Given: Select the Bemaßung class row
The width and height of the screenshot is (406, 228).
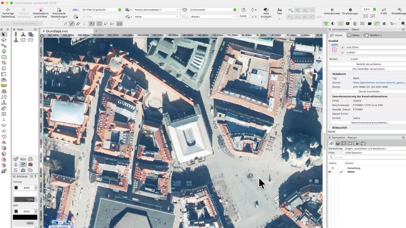Looking at the screenshot, I should 367,168.
